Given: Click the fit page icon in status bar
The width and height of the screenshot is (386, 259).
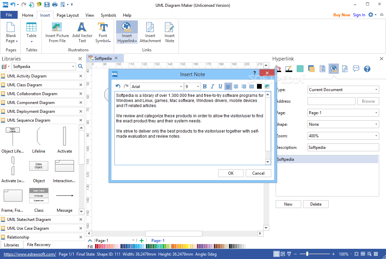Looking at the screenshot, I should (356, 254).
